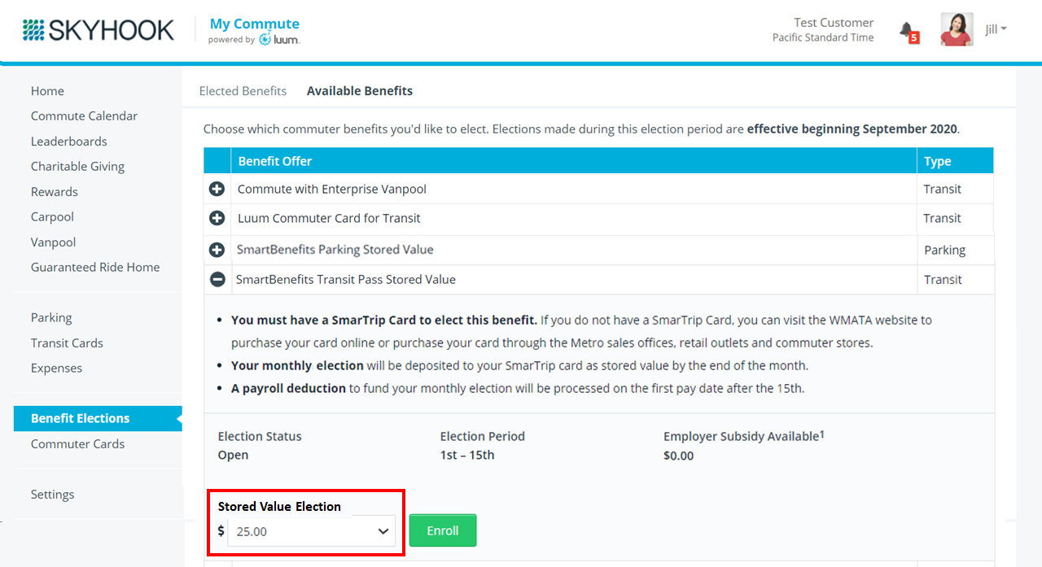Click the Benefit Offer column header

(574, 161)
